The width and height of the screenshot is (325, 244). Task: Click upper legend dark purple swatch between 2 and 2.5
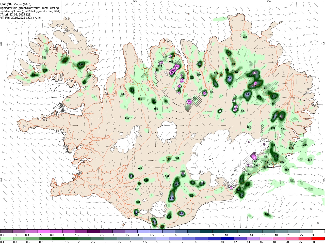point(94,232)
